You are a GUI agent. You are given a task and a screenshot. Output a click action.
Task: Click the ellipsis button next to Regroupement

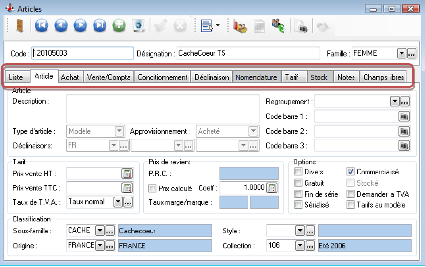pyautogui.click(x=404, y=102)
